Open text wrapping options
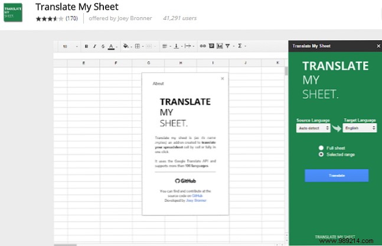 (188, 46)
